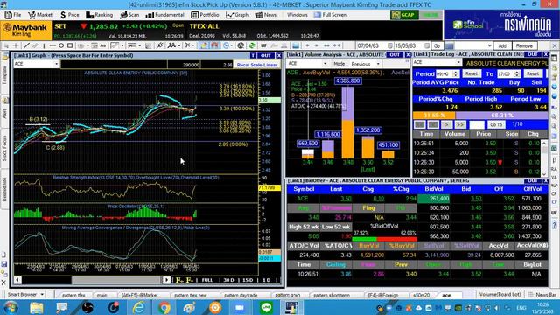Screen dimensions: 560x315
Task: Go to next Trade Log page (>)
Action: click(x=446, y=124)
